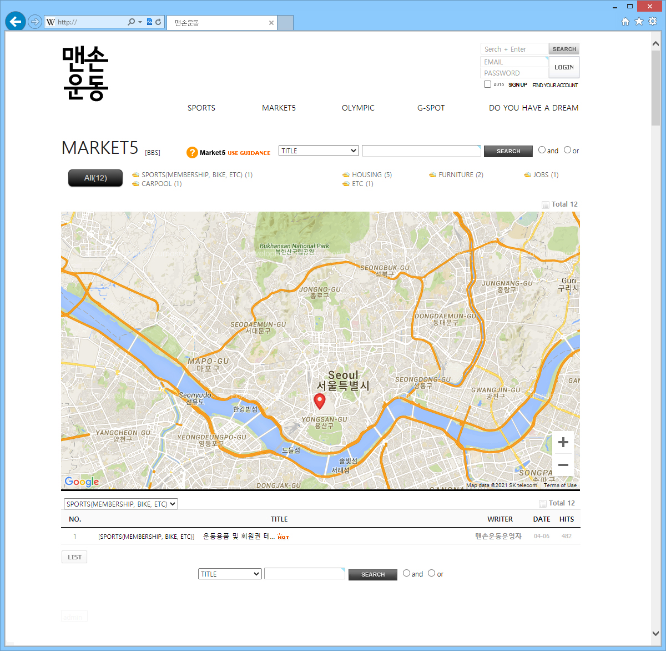Click the map zoom in plus button
This screenshot has height=651, width=666.
(x=563, y=442)
